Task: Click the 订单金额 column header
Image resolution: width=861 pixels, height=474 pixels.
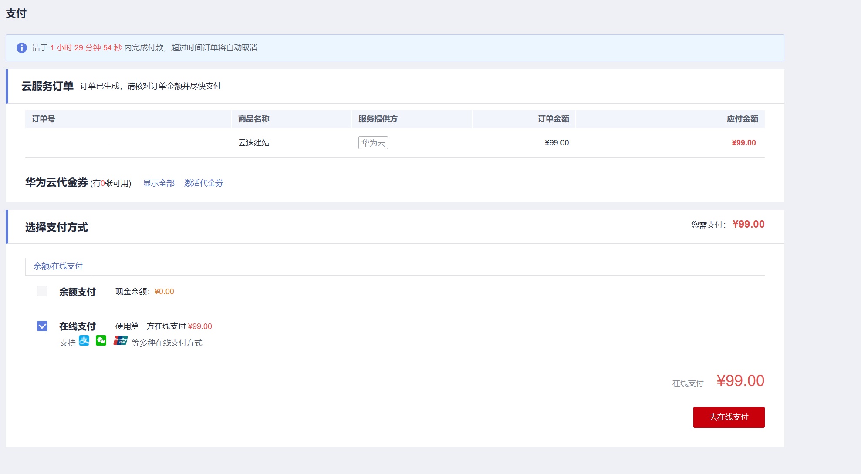Action: tap(553, 119)
